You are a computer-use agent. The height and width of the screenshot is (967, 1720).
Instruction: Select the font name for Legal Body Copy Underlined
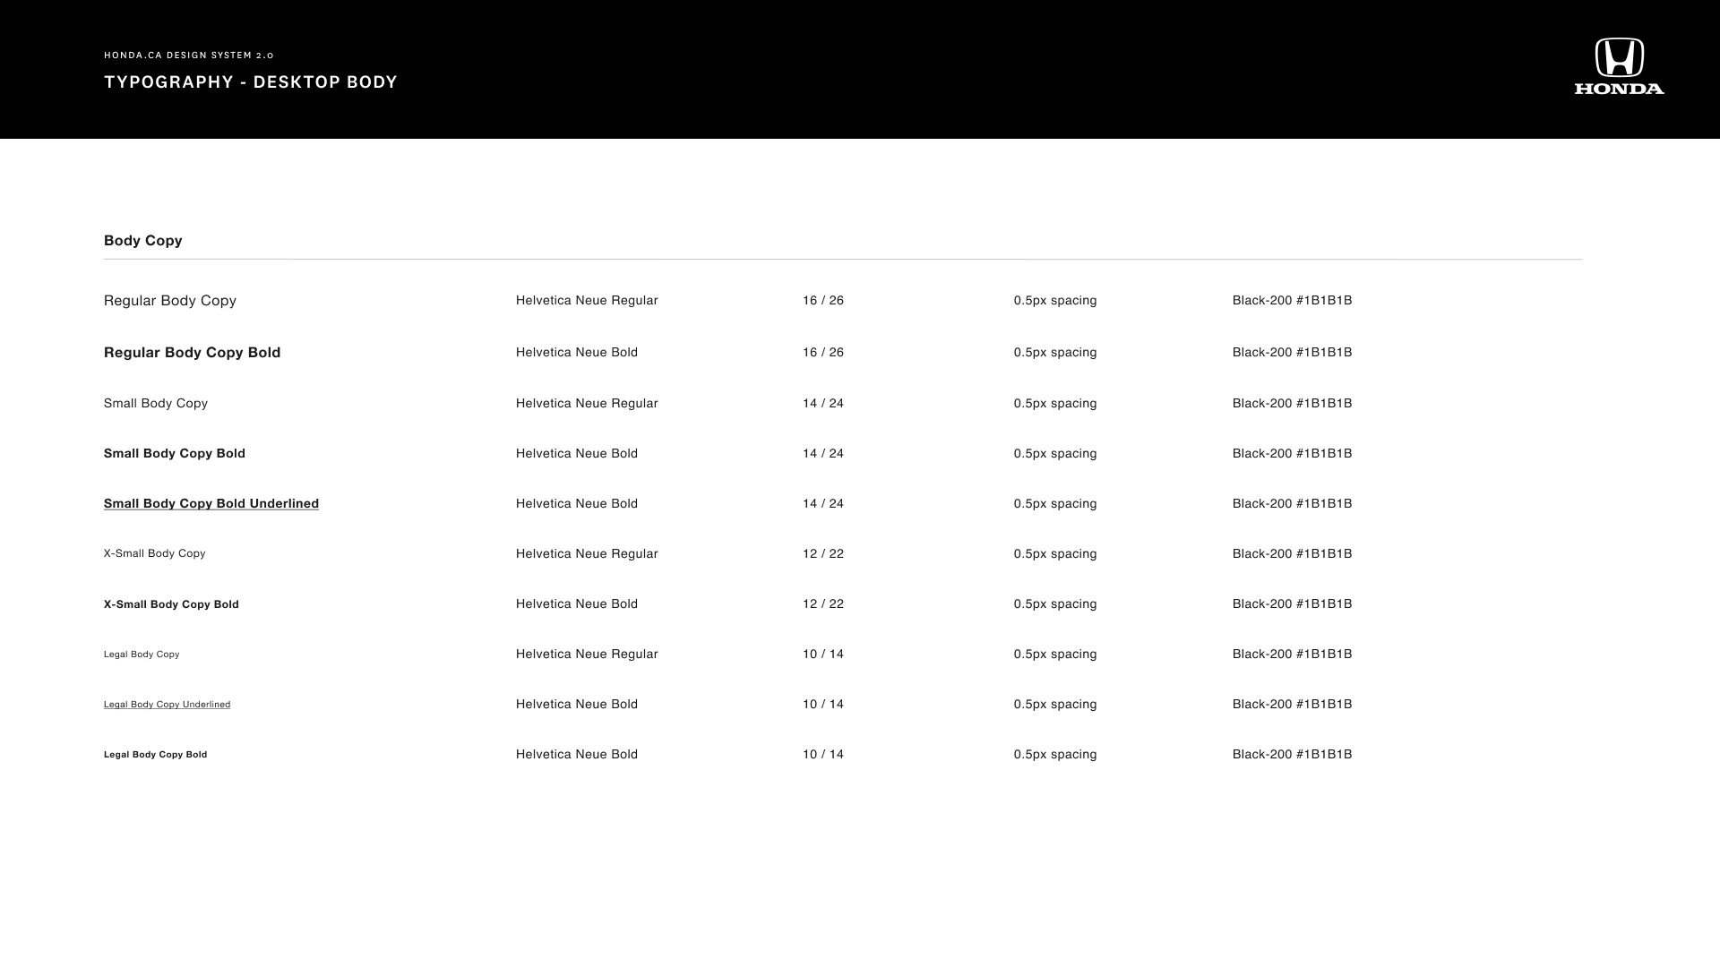click(577, 705)
